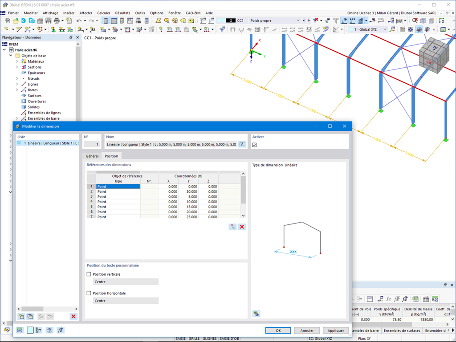Click the Matériaux icon in navigator
The width and height of the screenshot is (456, 342).
[x=24, y=61]
